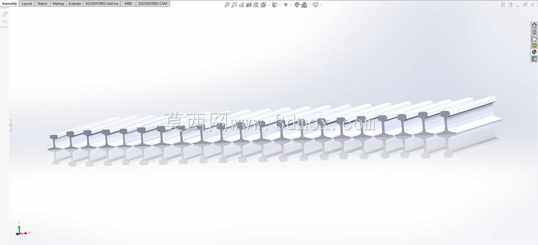
Task: Open the Sketch tab
Action: (42, 4)
